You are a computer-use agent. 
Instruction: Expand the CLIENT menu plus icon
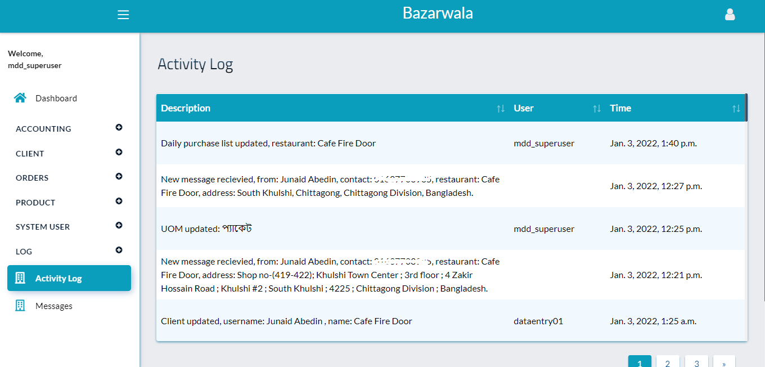point(119,153)
